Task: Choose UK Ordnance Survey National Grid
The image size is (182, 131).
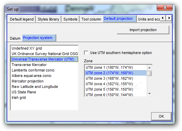Action: (44, 54)
